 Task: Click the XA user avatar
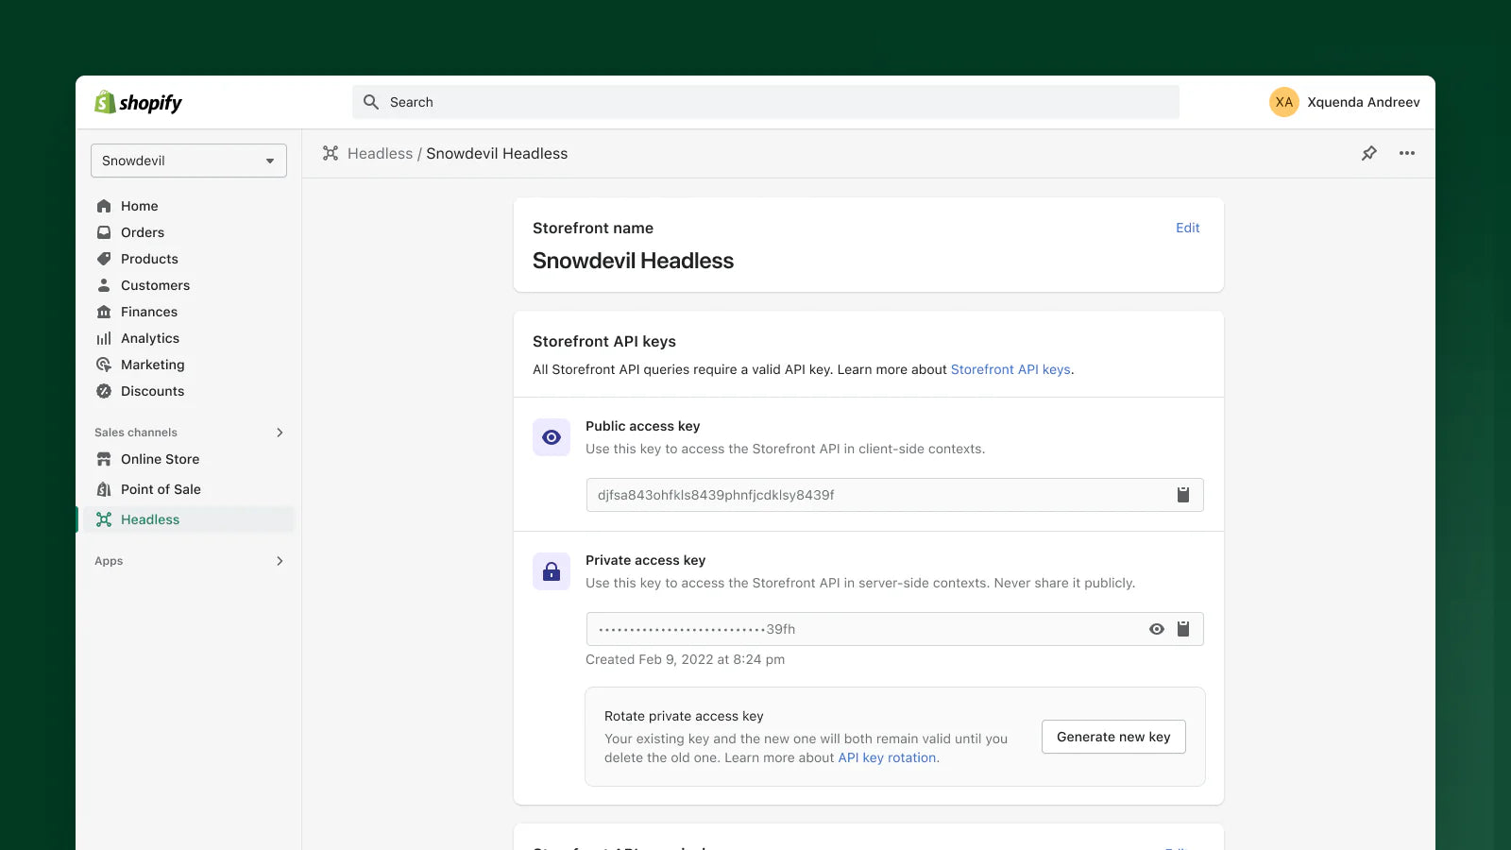point(1283,102)
